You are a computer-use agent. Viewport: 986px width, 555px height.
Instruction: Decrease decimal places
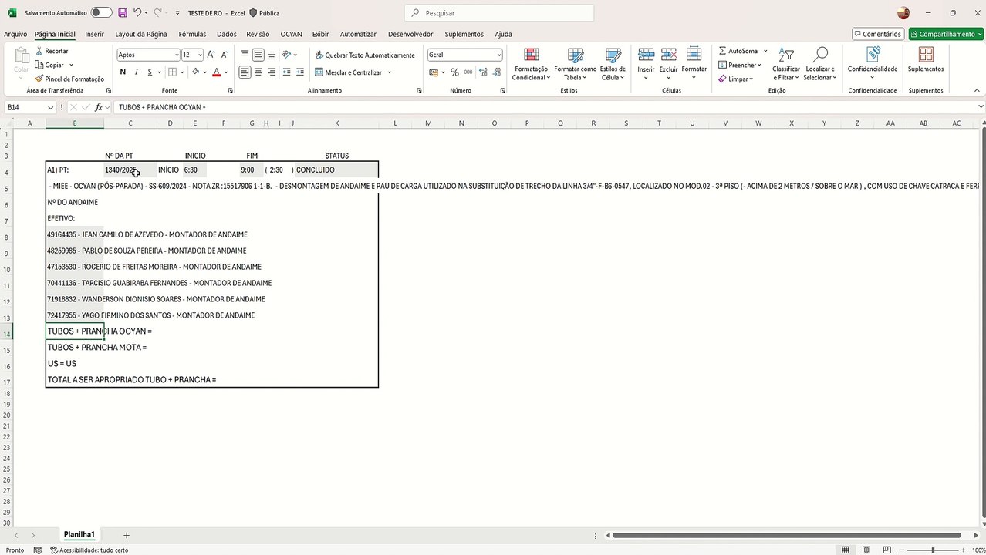pyautogui.click(x=496, y=72)
